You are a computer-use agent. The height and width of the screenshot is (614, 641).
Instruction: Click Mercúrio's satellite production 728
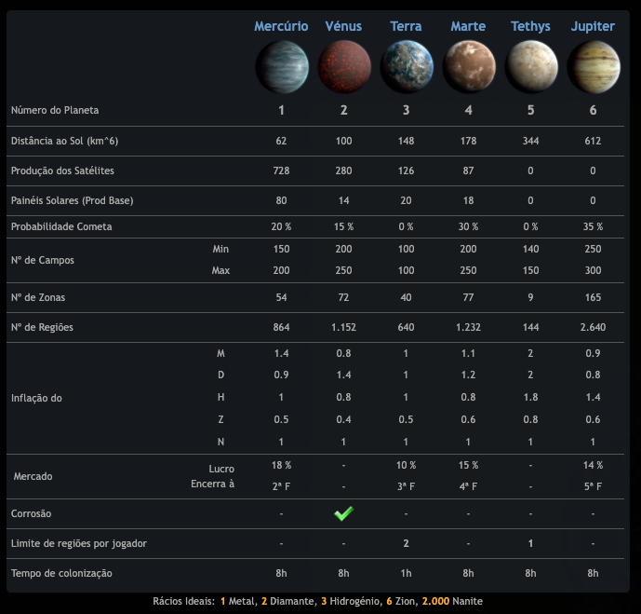281,171
